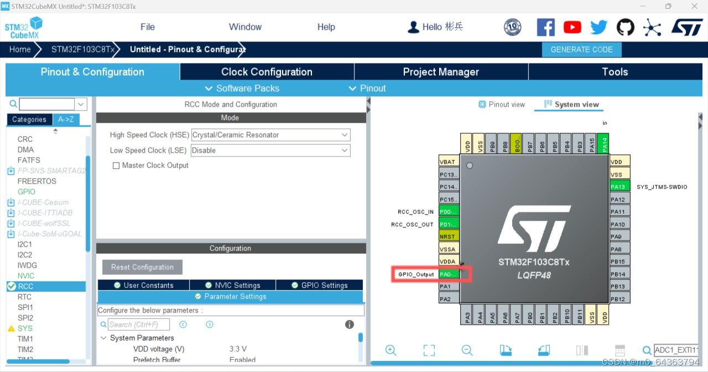
Task: Click the ADC1_EXTI11 pin search field
Action: click(676, 349)
